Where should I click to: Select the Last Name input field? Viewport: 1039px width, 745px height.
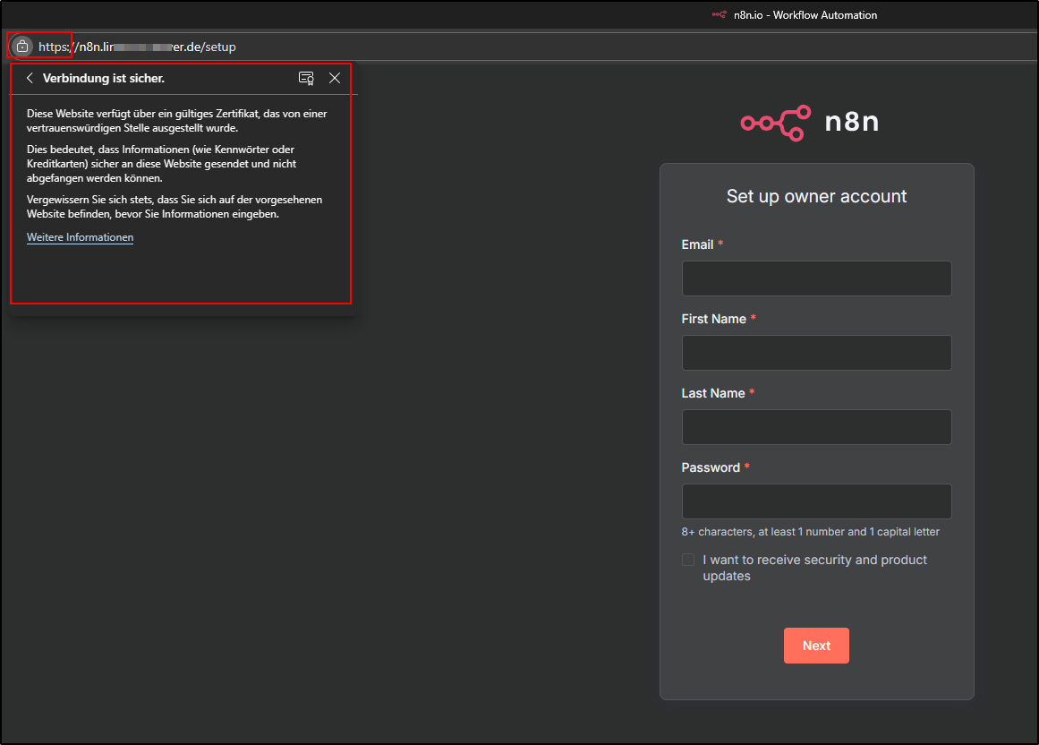click(816, 427)
